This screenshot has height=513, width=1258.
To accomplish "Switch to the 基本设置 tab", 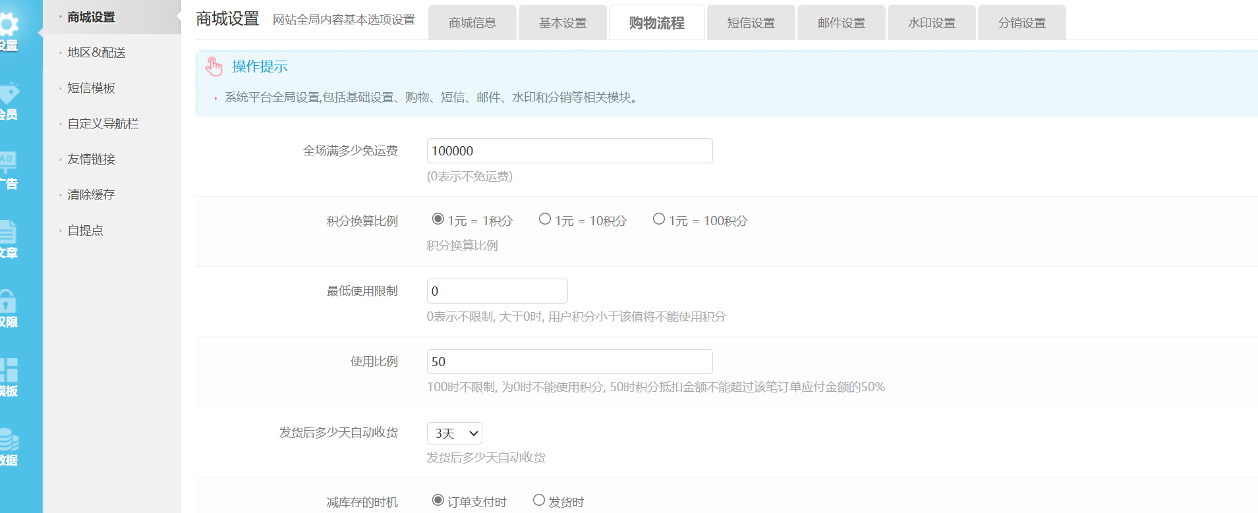I will pyautogui.click(x=563, y=22).
